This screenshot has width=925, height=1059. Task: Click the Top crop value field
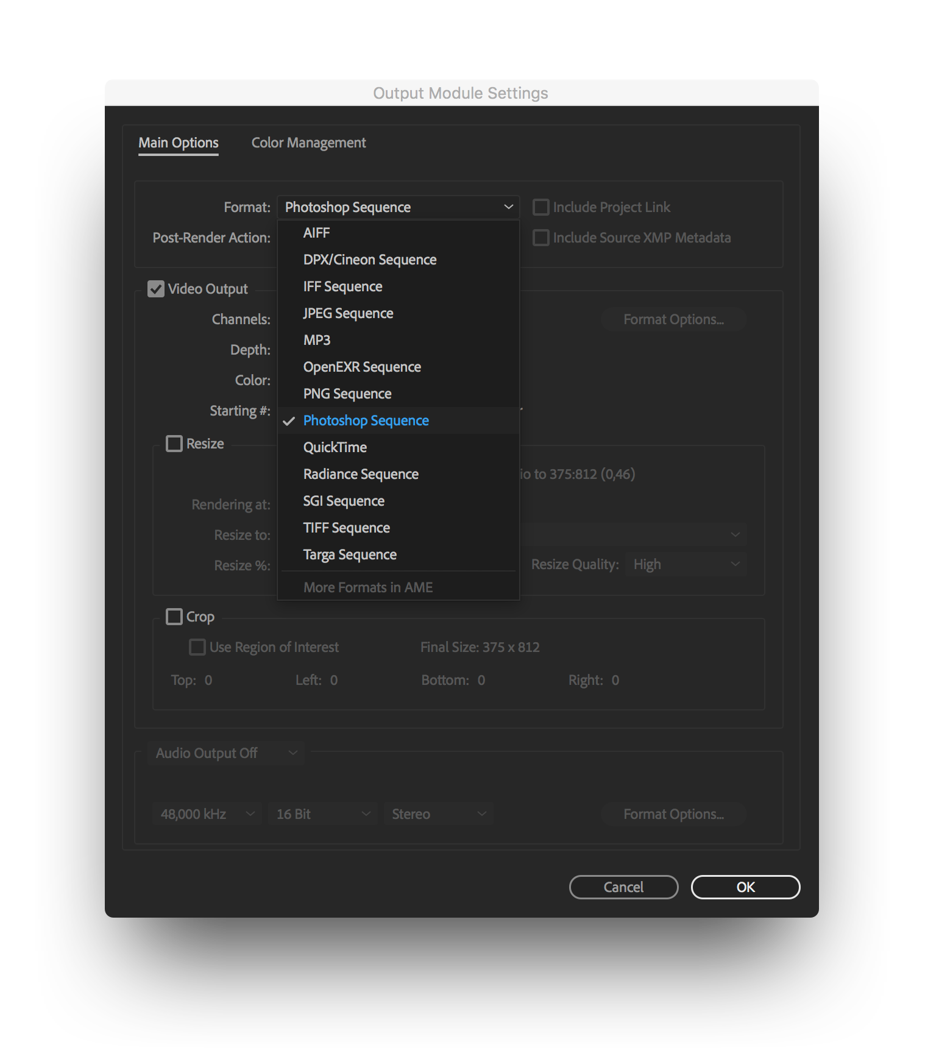click(208, 681)
